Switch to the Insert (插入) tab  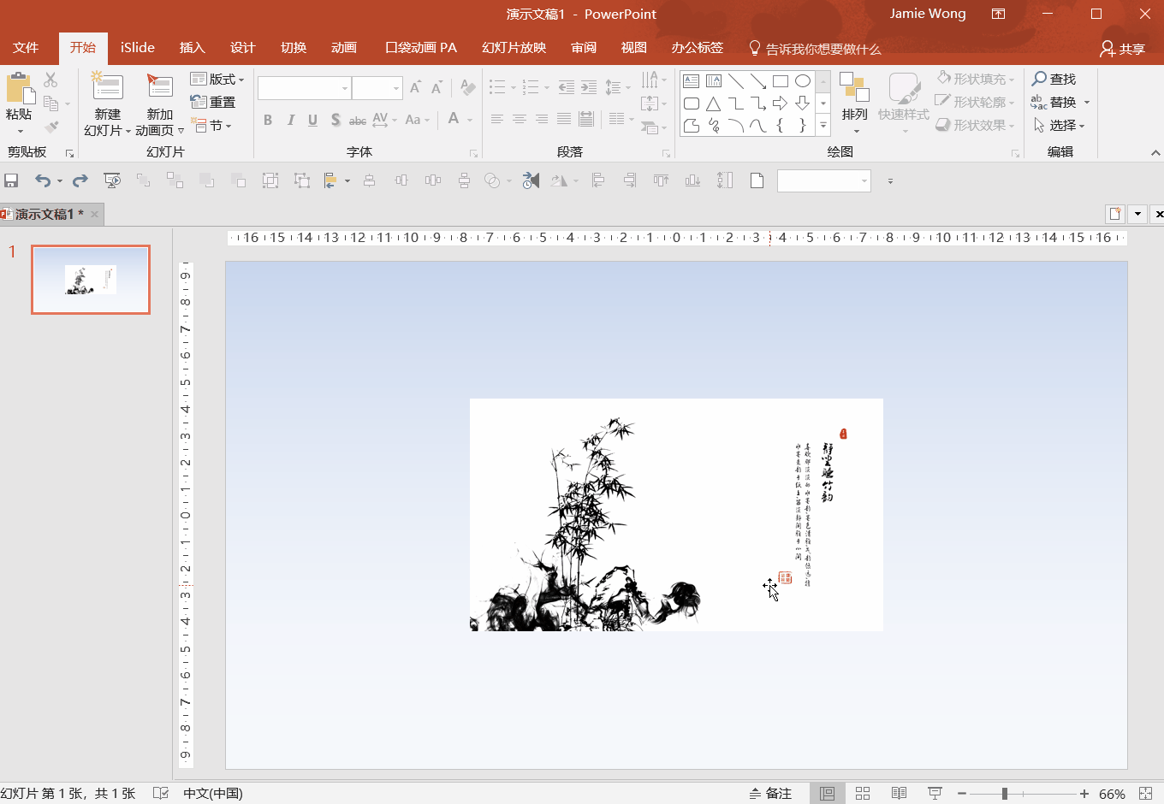(192, 48)
